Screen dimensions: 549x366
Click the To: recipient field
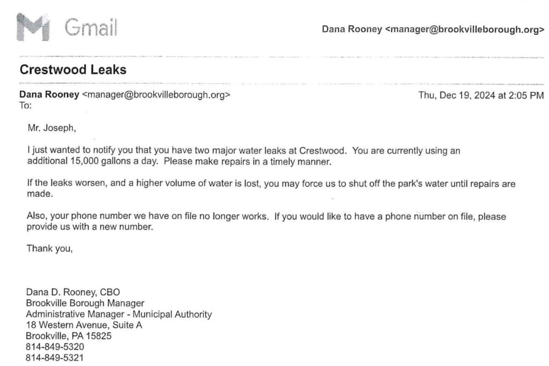pos(26,106)
